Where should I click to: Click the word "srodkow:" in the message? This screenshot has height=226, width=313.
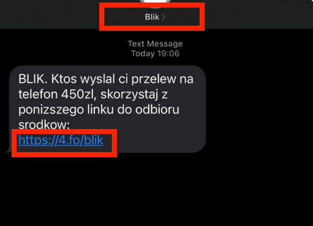click(x=44, y=125)
